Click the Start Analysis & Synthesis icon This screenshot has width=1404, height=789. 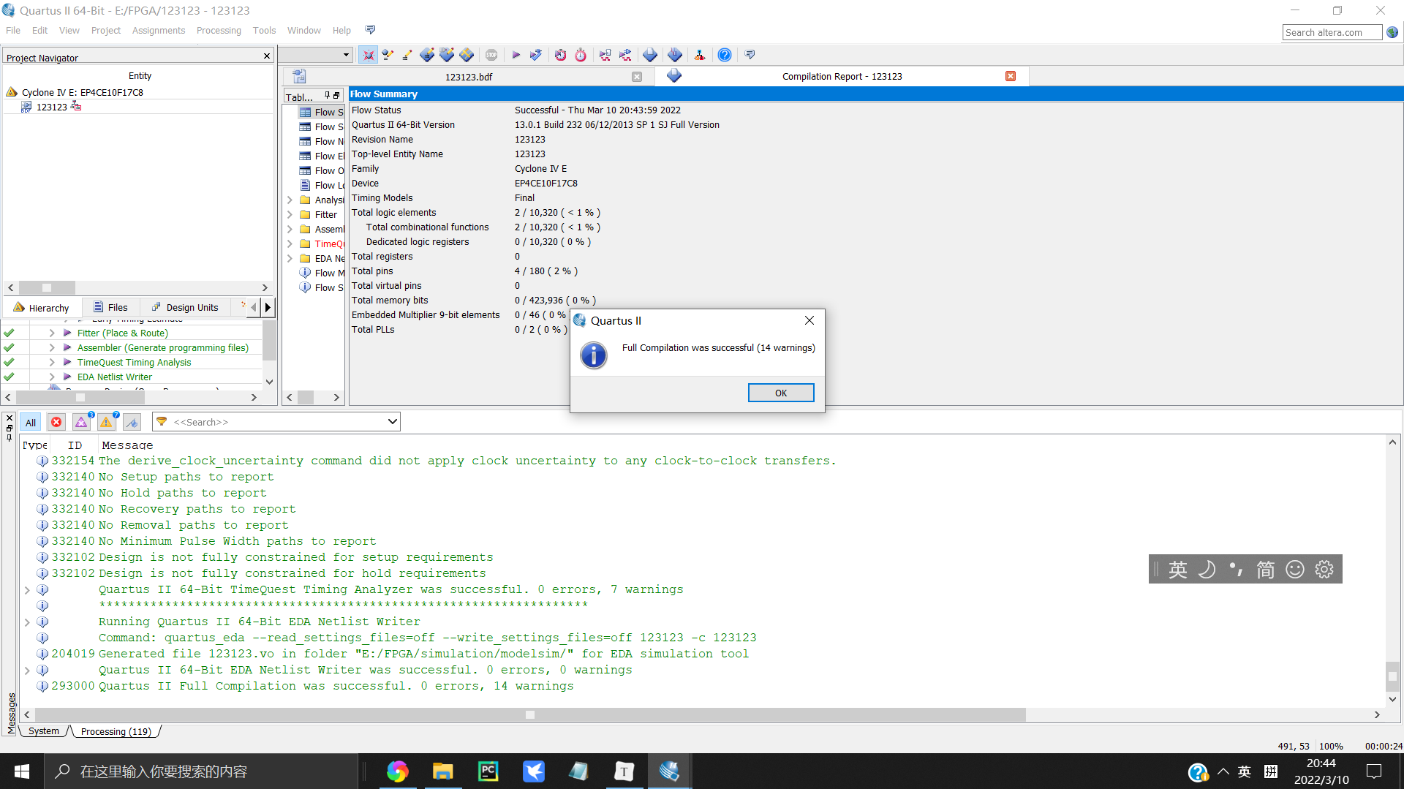tap(535, 55)
